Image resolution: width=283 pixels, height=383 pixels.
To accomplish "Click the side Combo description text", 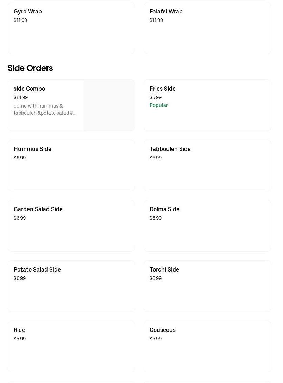I will coord(45,109).
